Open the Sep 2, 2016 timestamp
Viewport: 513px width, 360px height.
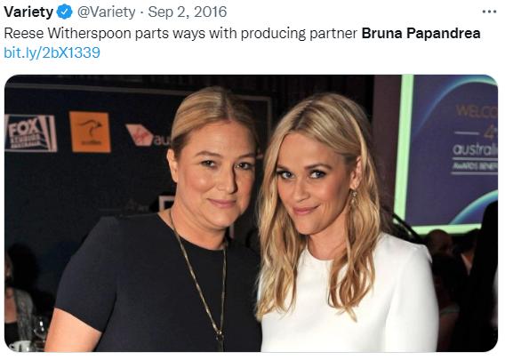pyautogui.click(x=187, y=12)
